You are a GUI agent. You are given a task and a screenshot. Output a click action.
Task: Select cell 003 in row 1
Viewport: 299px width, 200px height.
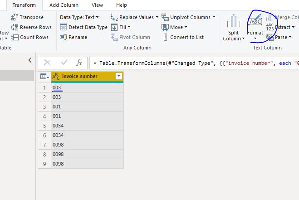tap(87, 88)
